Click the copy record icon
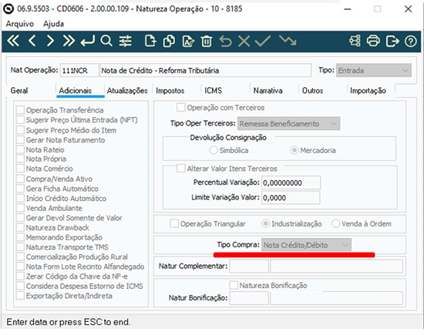This screenshot has width=424, height=335. (x=169, y=42)
